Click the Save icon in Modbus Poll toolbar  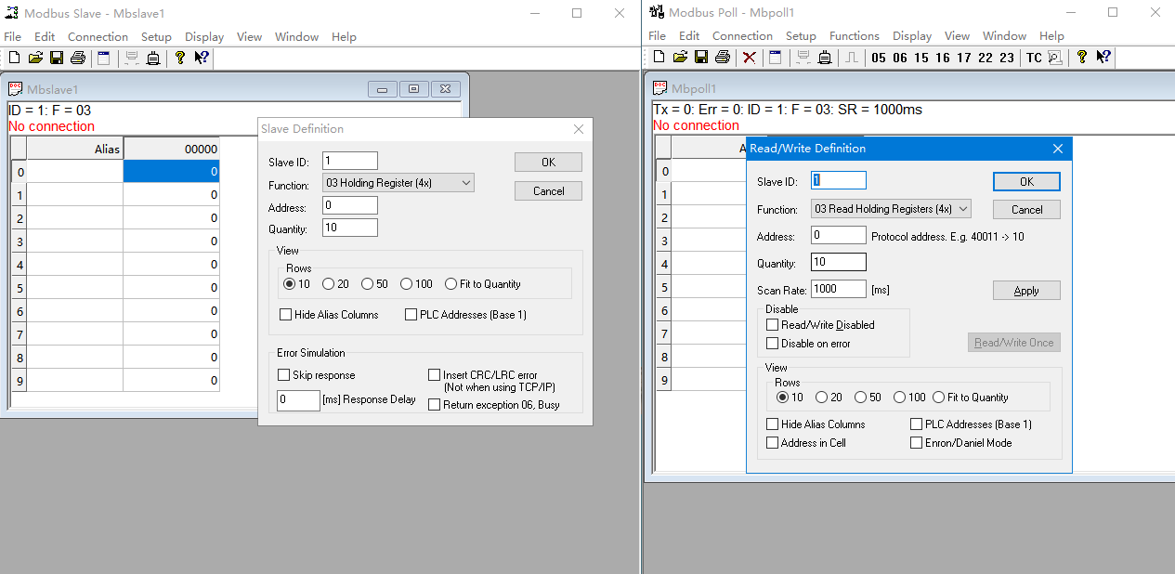[701, 57]
